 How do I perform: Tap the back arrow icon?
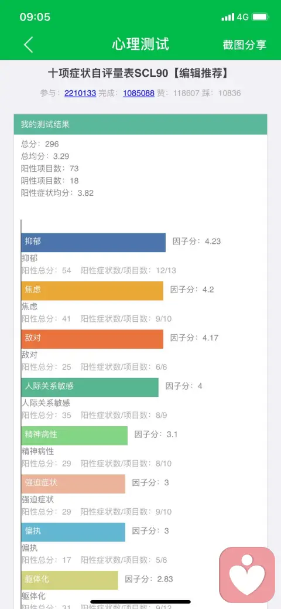pos(29,45)
